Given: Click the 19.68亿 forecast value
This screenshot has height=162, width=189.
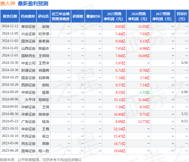Looking at the screenshot, I should point(119,151).
